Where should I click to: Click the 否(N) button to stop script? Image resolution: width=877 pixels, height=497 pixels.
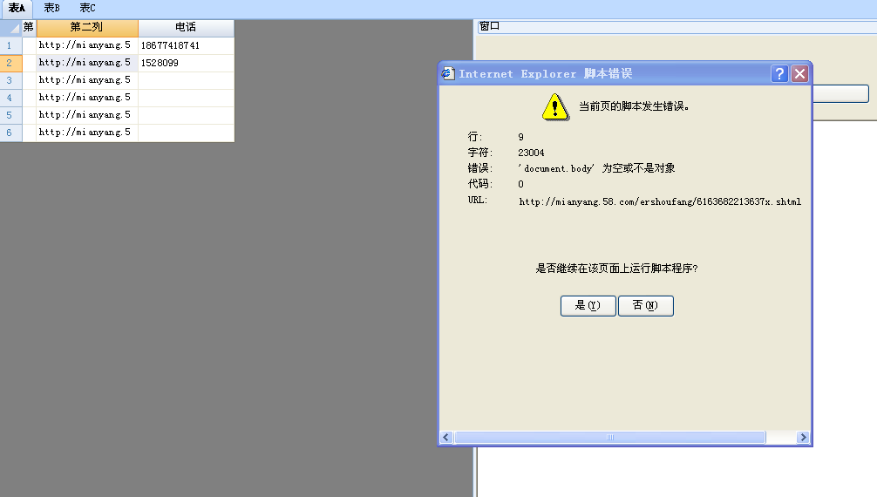pyautogui.click(x=645, y=305)
